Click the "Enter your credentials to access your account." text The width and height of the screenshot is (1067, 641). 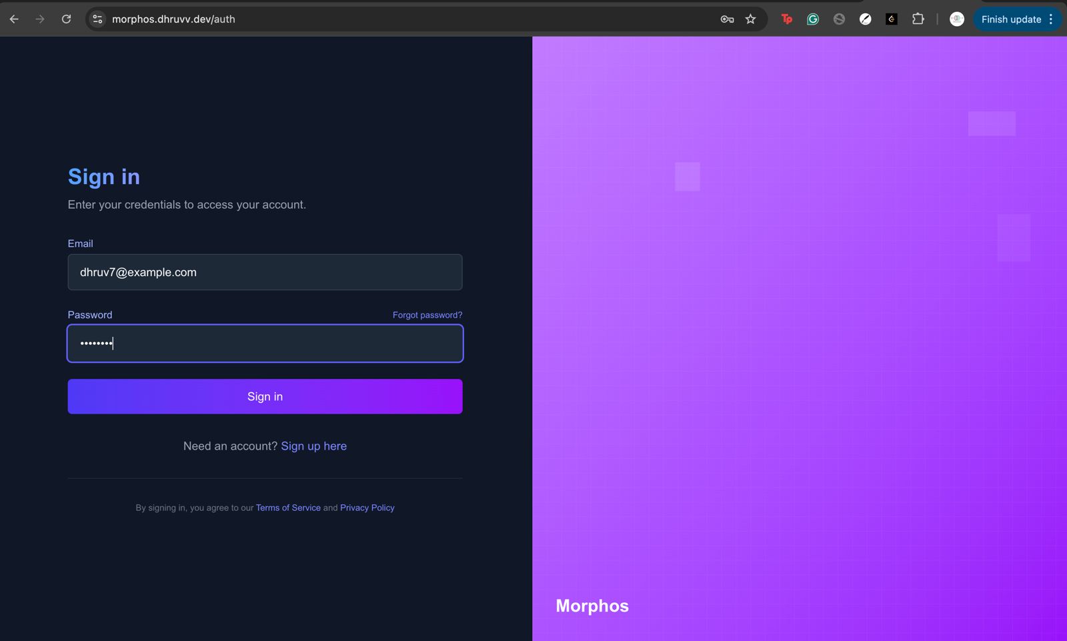(x=187, y=205)
